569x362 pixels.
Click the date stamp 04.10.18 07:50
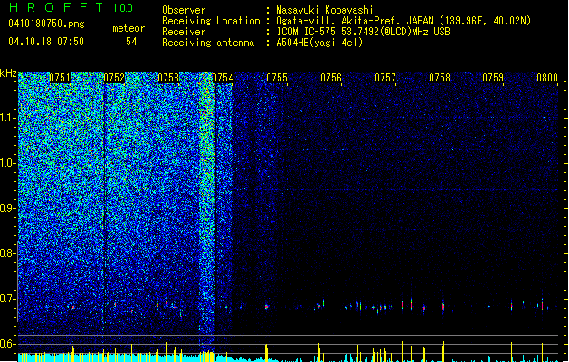(46, 42)
